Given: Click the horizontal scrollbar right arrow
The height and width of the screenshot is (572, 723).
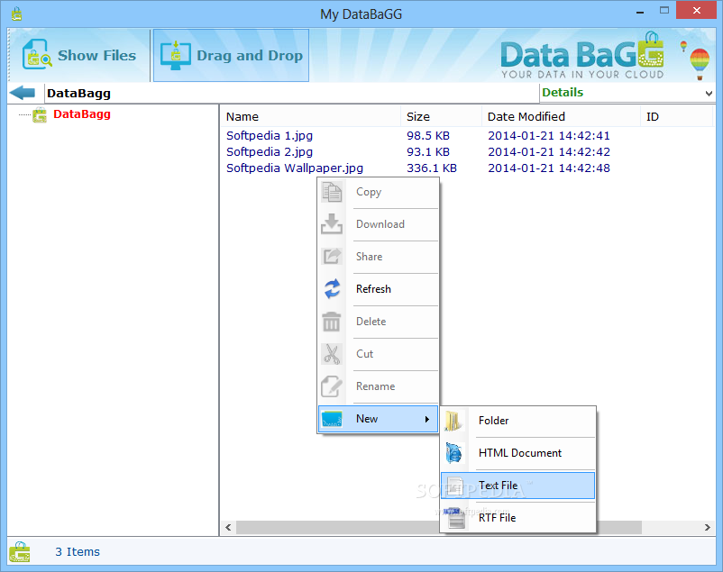Looking at the screenshot, I should click(708, 527).
